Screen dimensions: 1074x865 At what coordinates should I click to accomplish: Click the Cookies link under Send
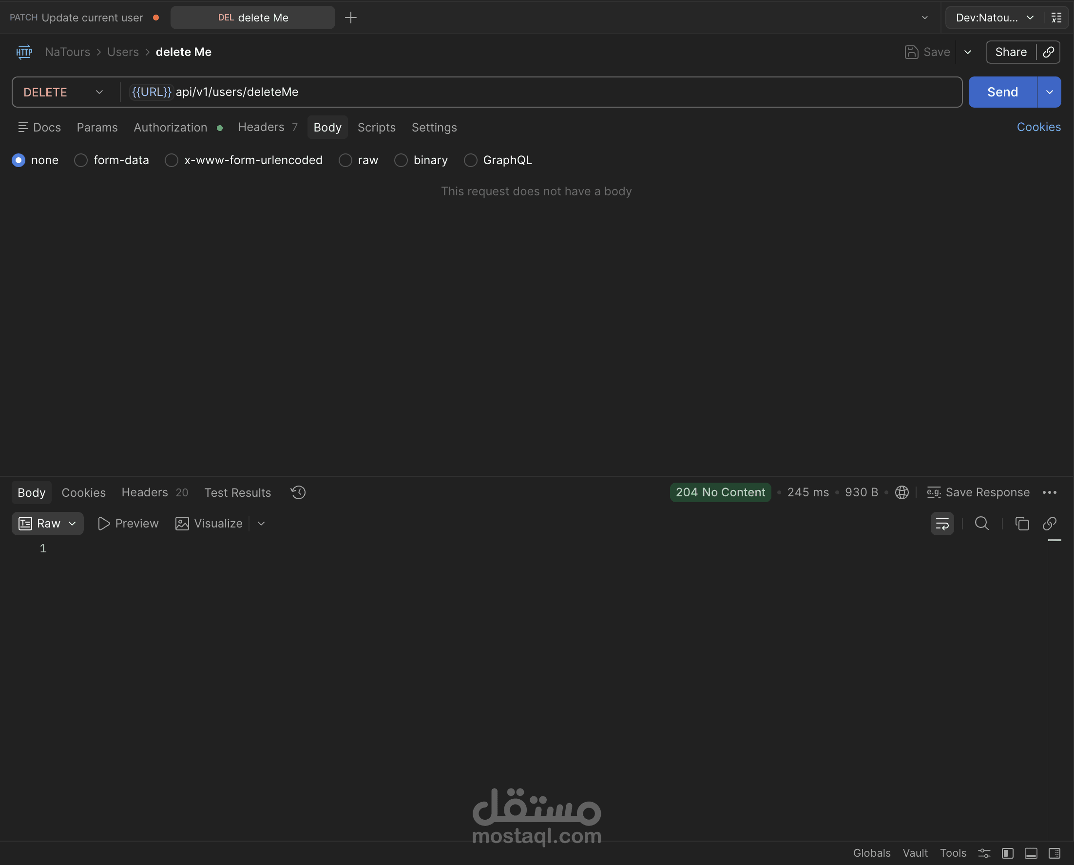pyautogui.click(x=1038, y=127)
